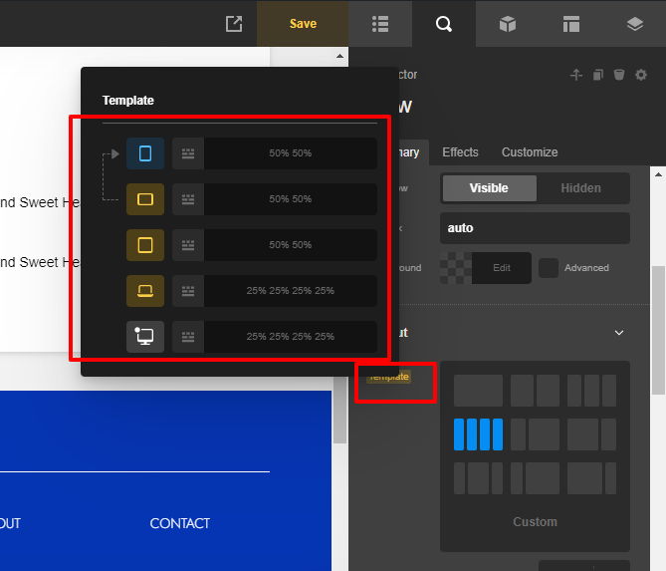Click the background Edit button
The image size is (666, 571).
(x=502, y=268)
